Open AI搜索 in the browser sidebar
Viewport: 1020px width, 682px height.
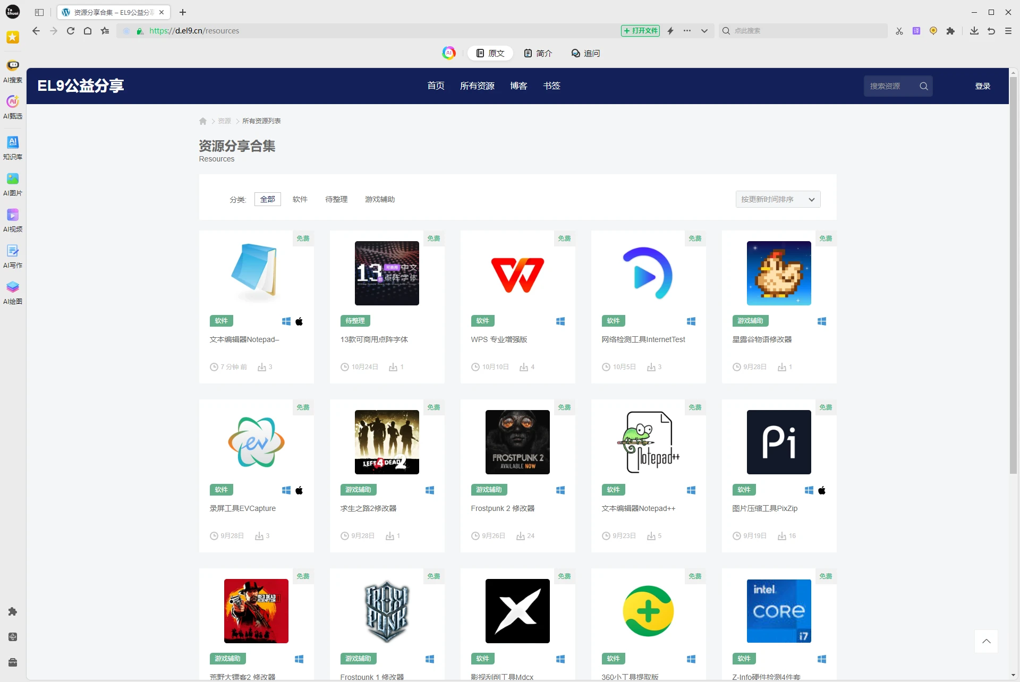click(13, 71)
